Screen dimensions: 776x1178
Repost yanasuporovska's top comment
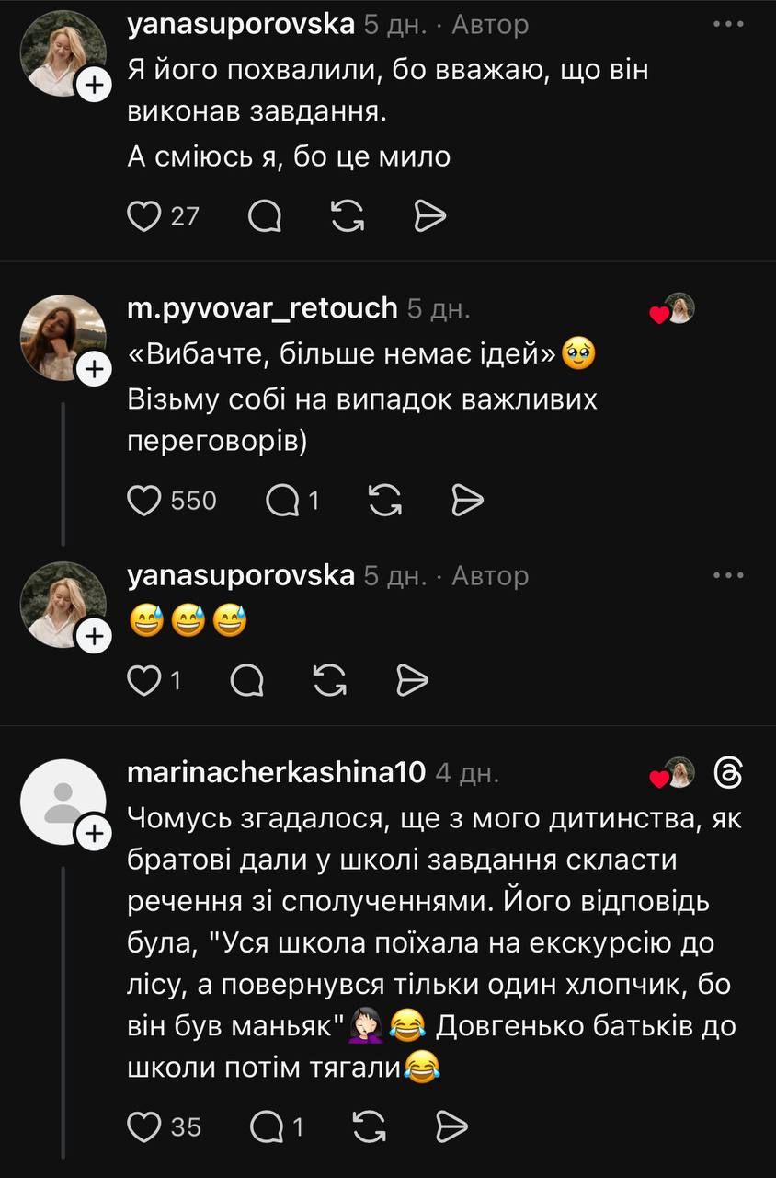tap(346, 215)
